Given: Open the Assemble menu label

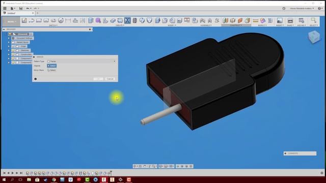Looking at the screenshot, I should (206, 25).
